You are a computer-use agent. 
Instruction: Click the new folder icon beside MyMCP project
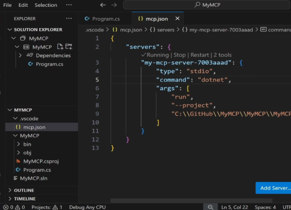pos(69,47)
